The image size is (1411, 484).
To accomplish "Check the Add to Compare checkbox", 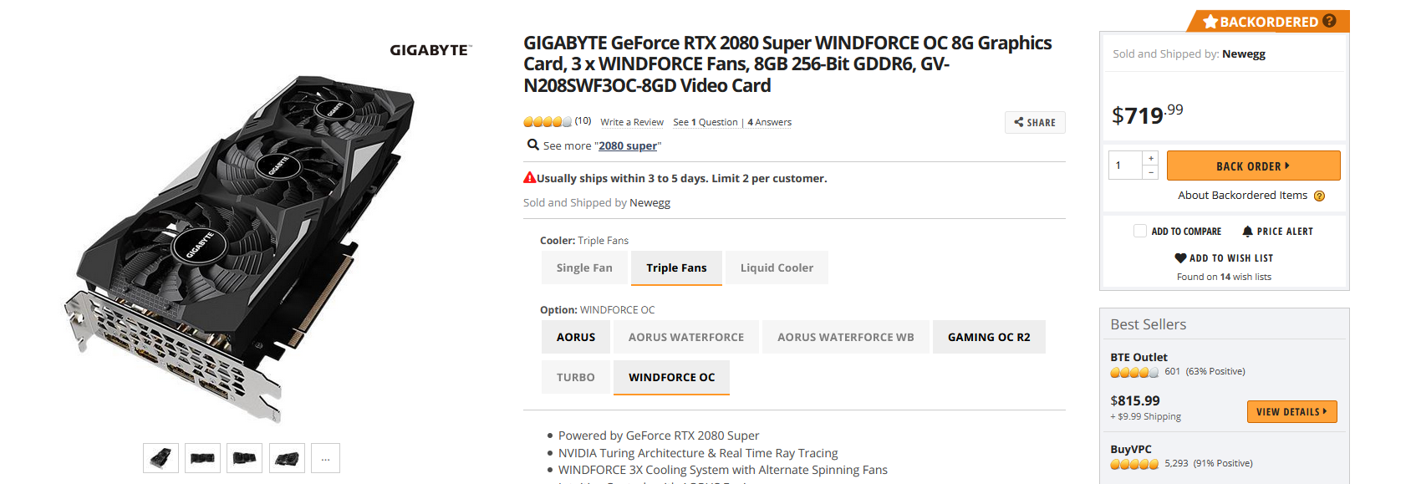I will point(1139,231).
